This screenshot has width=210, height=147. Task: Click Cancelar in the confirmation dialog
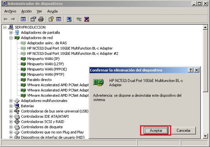pos(184,130)
